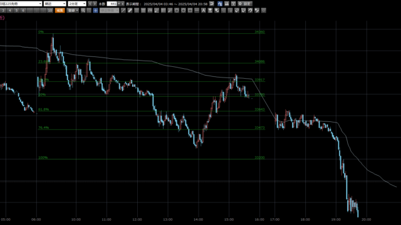Select the filled square drawing tool

143,11
